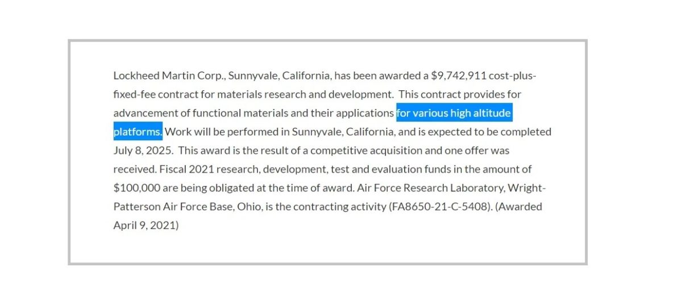Click the text 'Lockheed Martin Corp.'
The height and width of the screenshot is (305, 682).
169,76
